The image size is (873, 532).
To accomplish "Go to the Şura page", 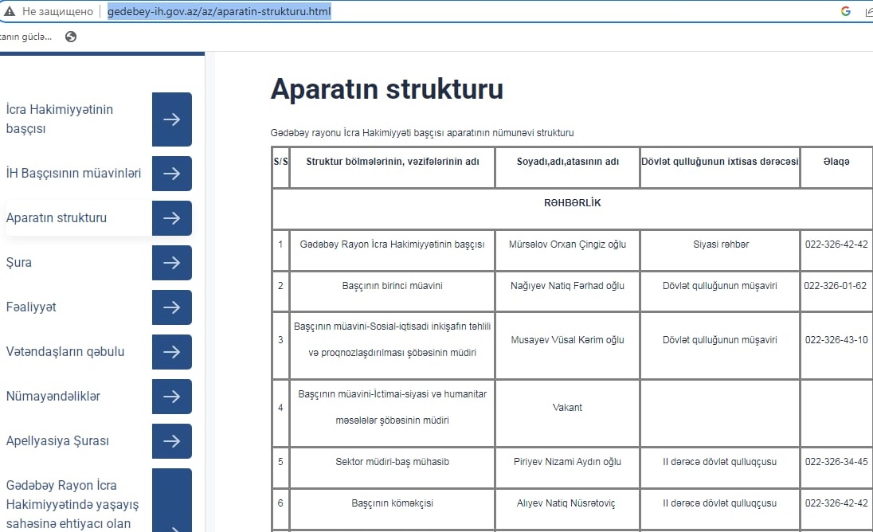I will click(x=19, y=263).
